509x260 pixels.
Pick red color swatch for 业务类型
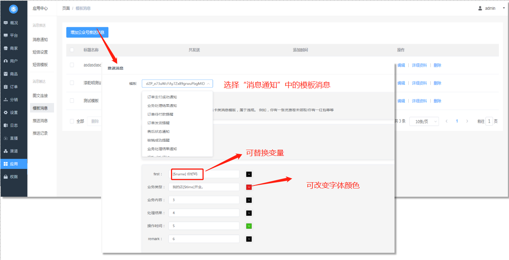tap(249, 187)
